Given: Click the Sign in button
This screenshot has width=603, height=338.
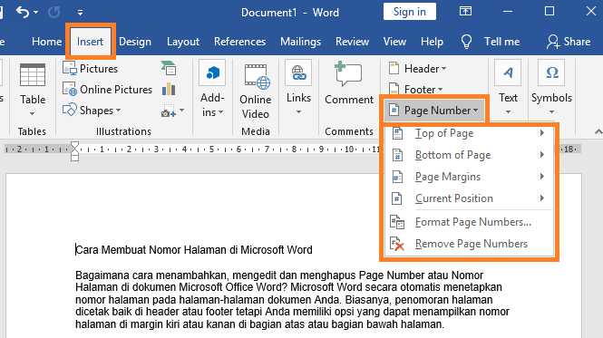Looking at the screenshot, I should [410, 12].
